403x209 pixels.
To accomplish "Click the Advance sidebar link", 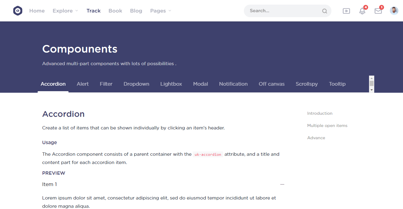I will tap(316, 138).
